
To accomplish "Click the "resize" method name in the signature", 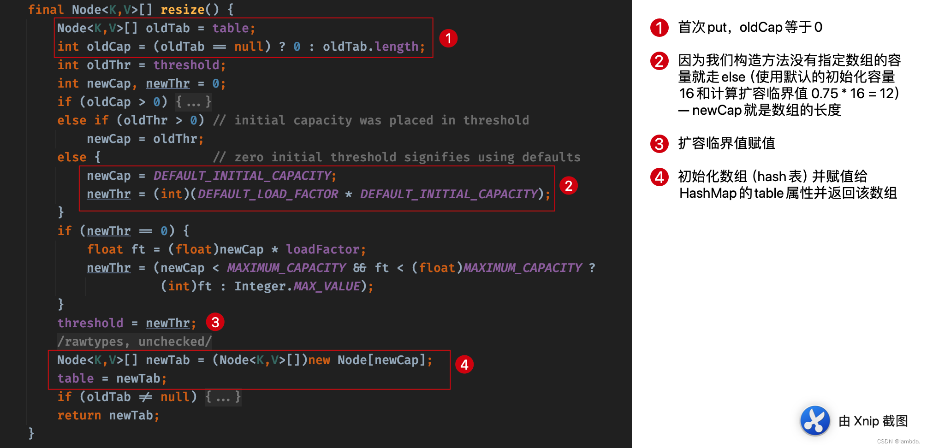I will (183, 10).
